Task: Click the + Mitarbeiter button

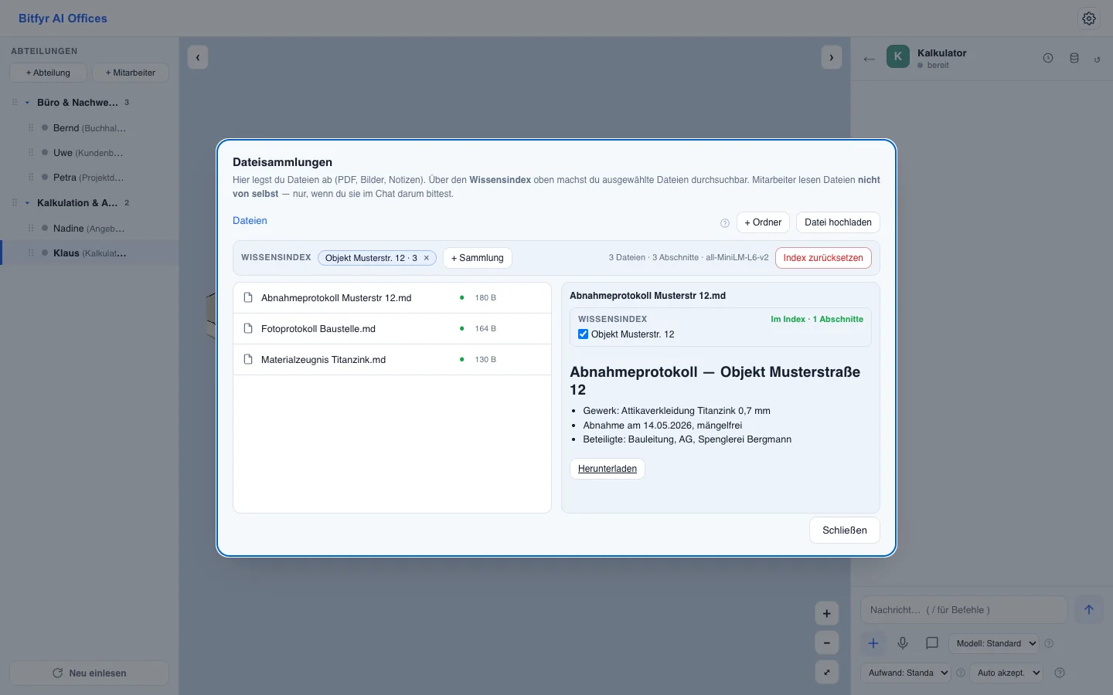Action: pos(131,73)
